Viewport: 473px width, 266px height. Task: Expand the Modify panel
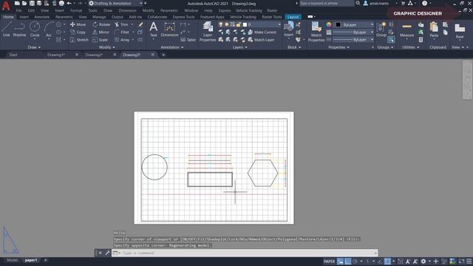[107, 47]
